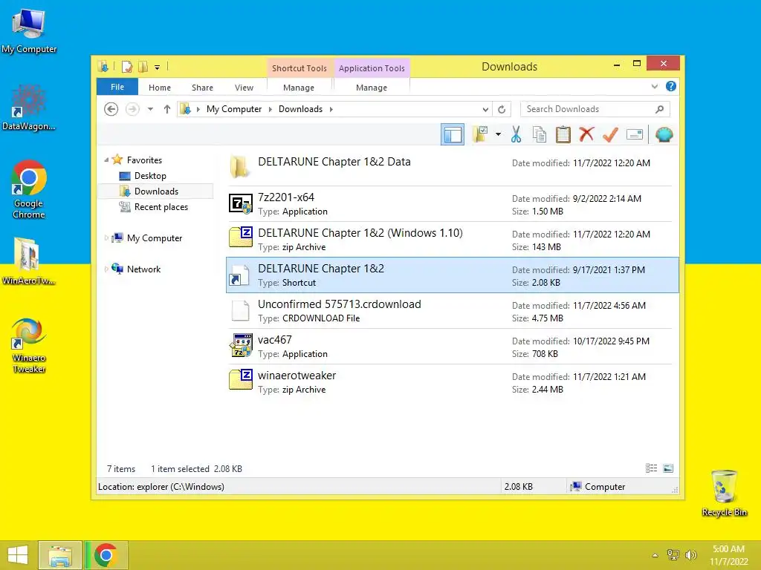Go up one level with Up arrow

[x=167, y=109]
